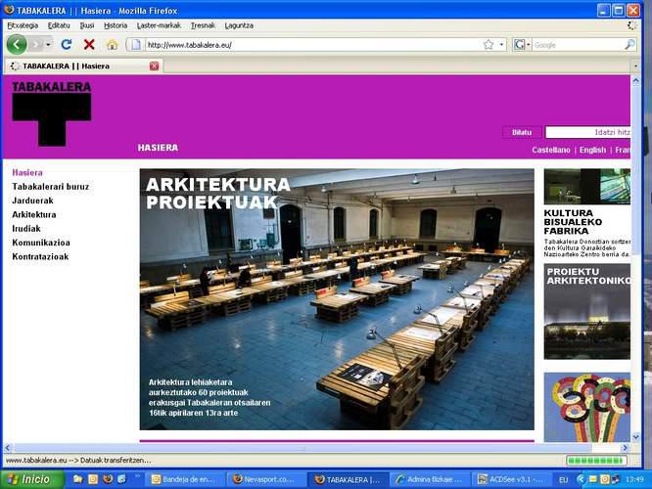Click the Idatzi hitz search text field
The width and height of the screenshot is (652, 489).
[x=587, y=133]
